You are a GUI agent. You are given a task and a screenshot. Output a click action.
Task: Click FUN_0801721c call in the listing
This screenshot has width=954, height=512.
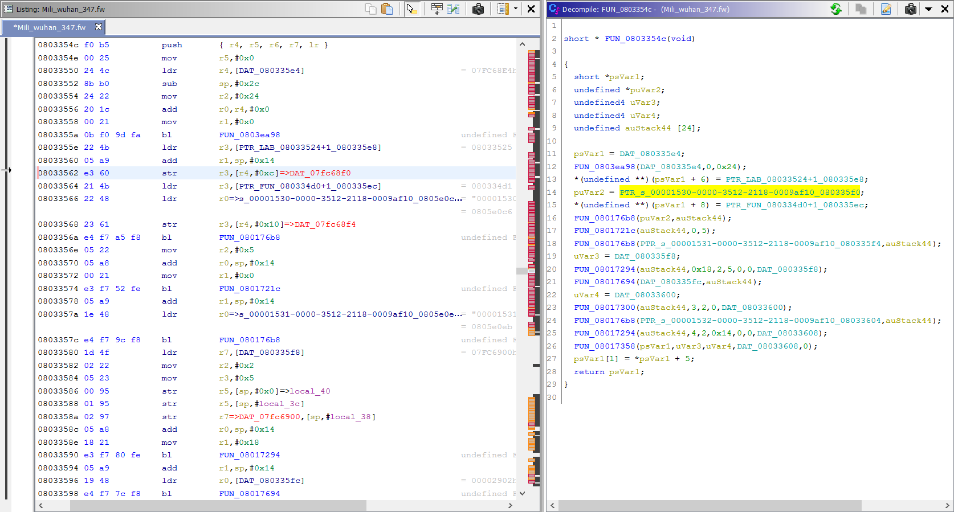point(250,289)
